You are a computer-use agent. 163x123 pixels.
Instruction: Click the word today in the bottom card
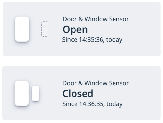tap(115, 104)
